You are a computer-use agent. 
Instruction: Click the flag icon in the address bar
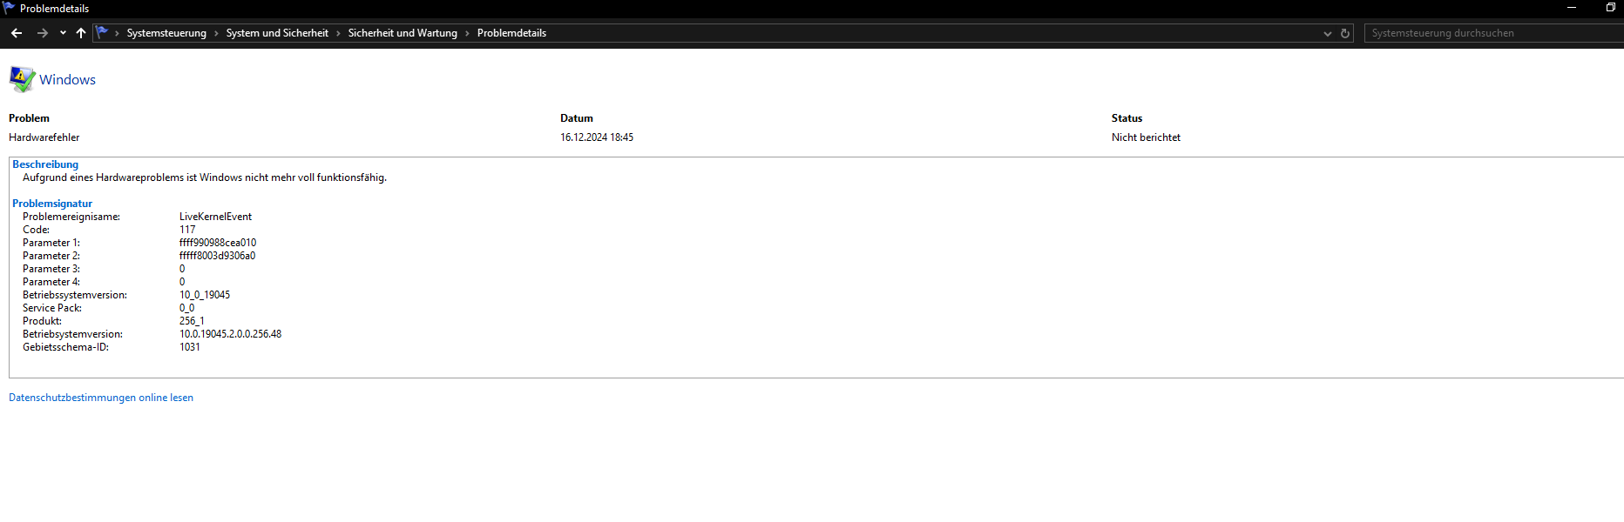point(102,32)
